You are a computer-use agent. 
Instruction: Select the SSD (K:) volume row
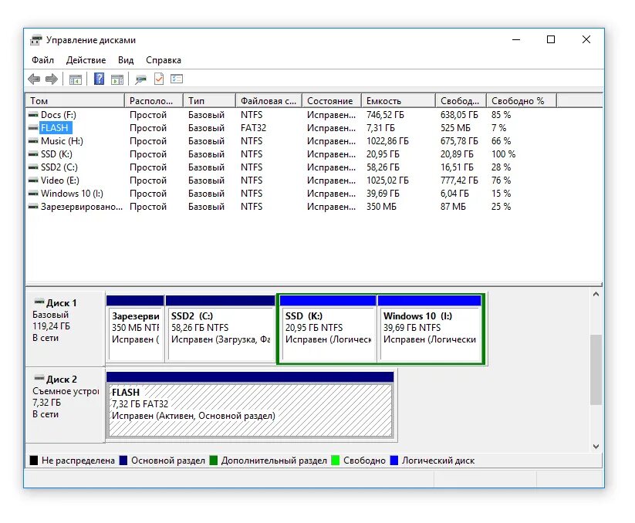click(314, 154)
